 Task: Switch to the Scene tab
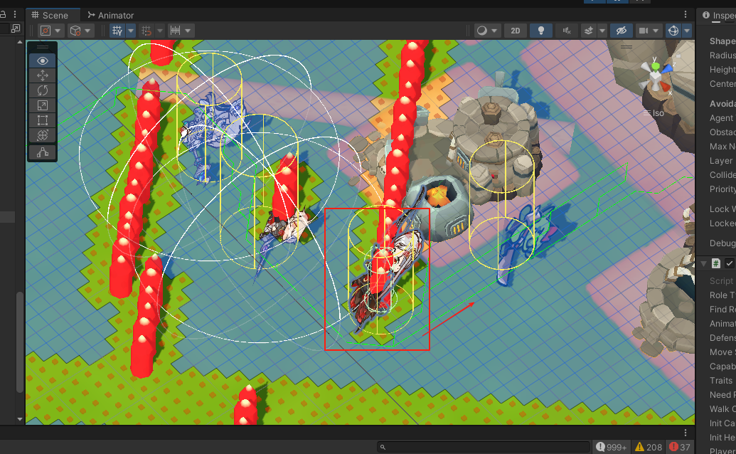50,15
